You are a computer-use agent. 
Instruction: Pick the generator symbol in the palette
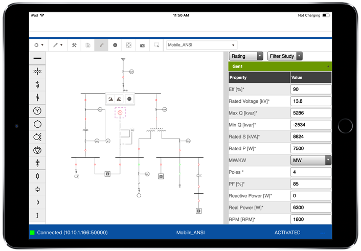[x=37, y=110]
